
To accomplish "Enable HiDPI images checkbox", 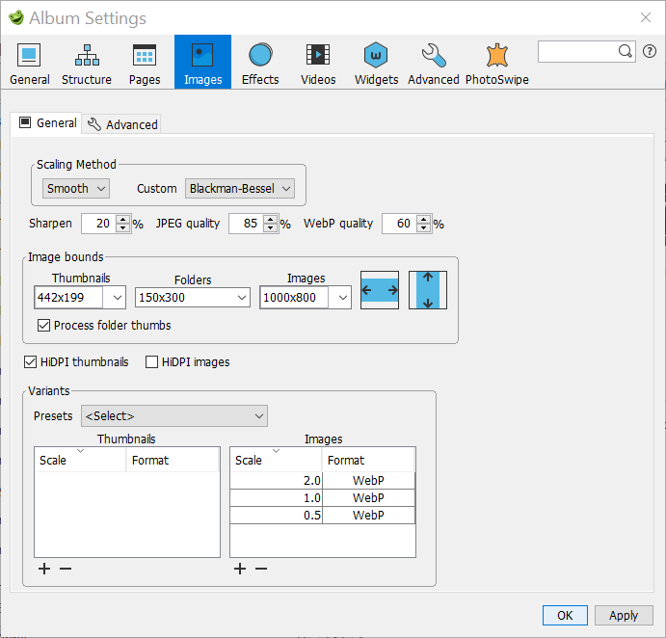I will (152, 362).
